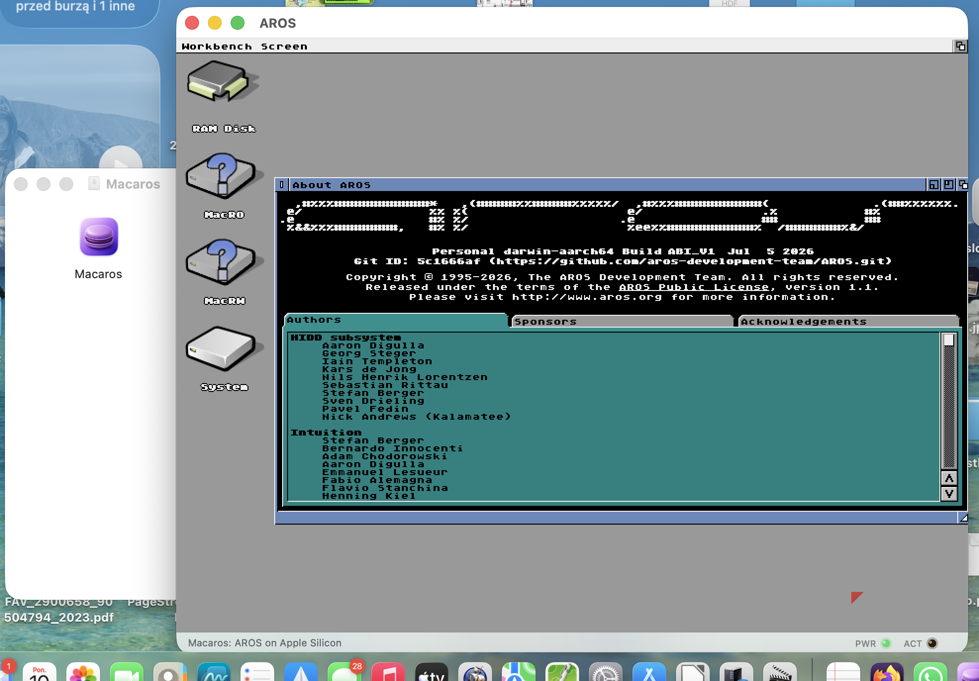Screen dimensions: 979x681
Task: Click the 'Workbench Screen' title bar text
Action: click(x=245, y=47)
